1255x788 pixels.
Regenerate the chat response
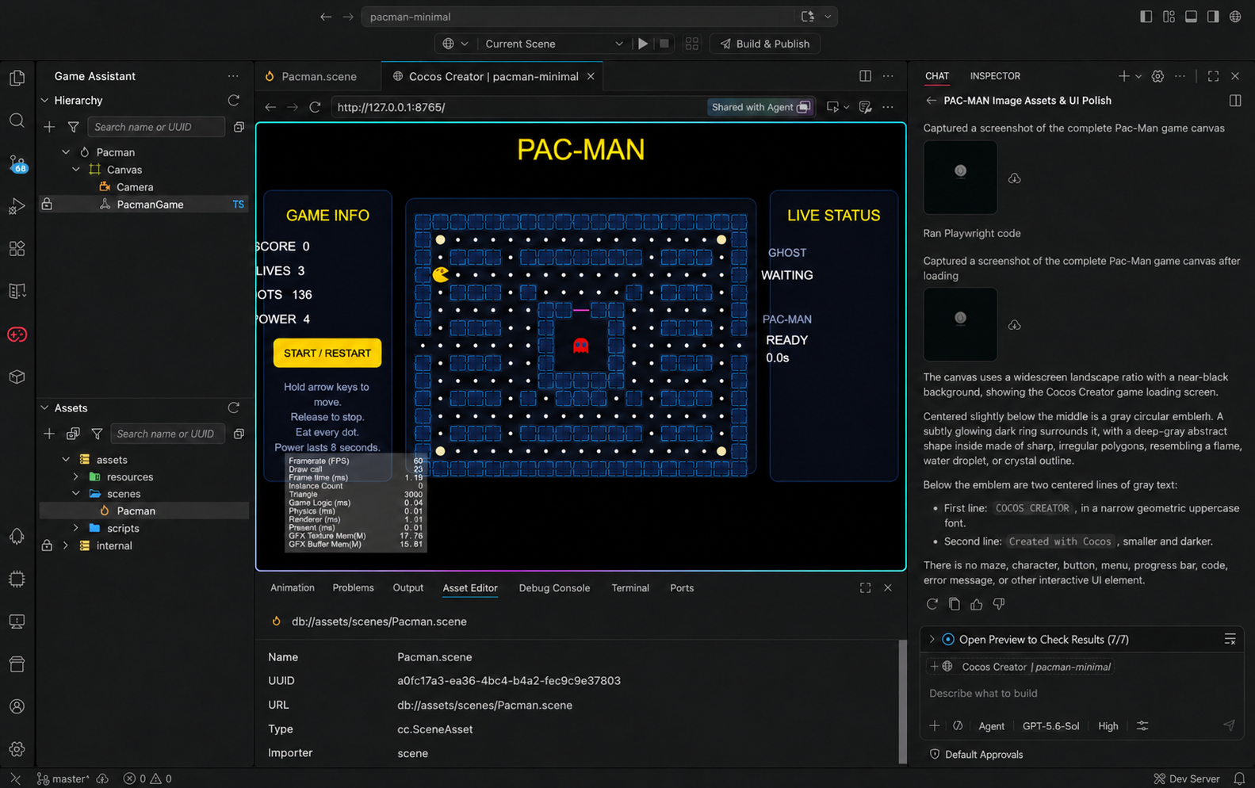[x=932, y=604]
